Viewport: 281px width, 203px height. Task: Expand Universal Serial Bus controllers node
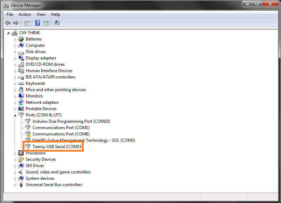[15, 185]
